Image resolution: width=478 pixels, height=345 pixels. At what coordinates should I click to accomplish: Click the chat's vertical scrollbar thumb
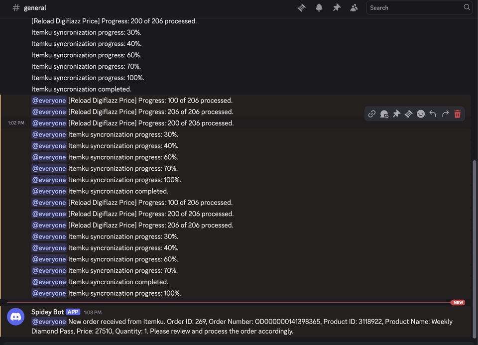click(x=474, y=248)
